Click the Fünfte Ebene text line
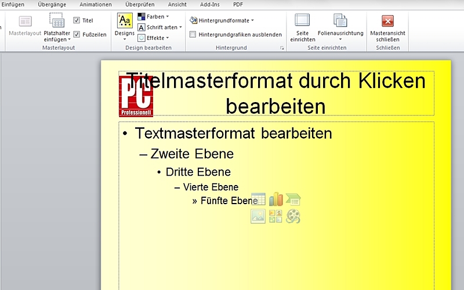 tap(229, 201)
